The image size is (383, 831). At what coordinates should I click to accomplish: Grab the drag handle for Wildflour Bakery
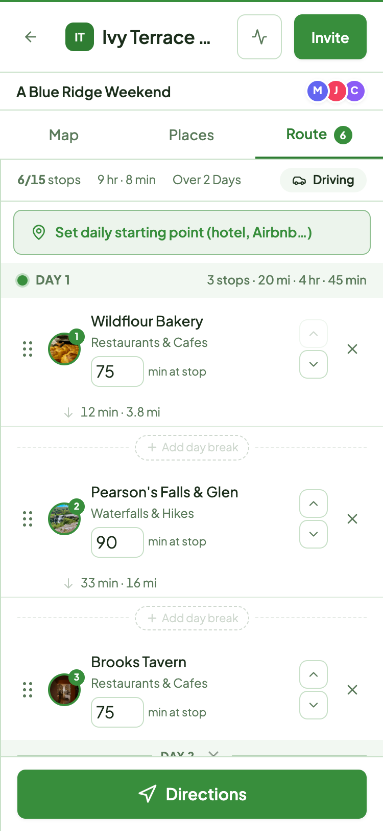pos(28,349)
